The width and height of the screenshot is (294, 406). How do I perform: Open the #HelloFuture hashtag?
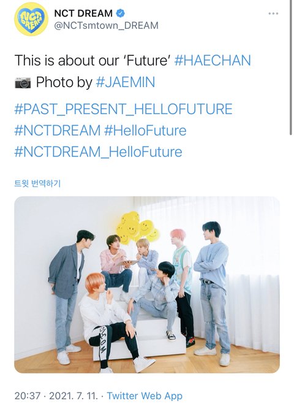click(x=145, y=130)
